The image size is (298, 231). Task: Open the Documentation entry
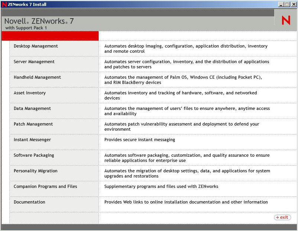point(29,202)
